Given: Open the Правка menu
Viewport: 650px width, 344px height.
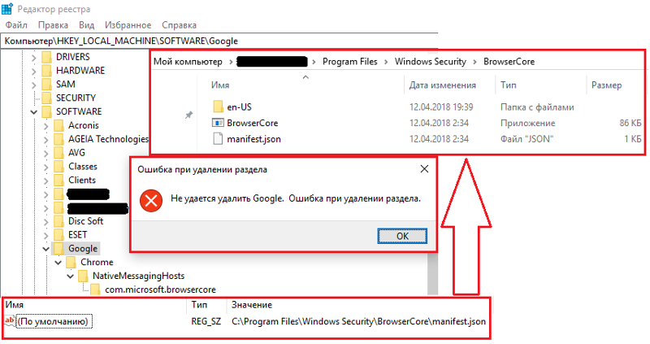Looking at the screenshot, I should coord(53,25).
